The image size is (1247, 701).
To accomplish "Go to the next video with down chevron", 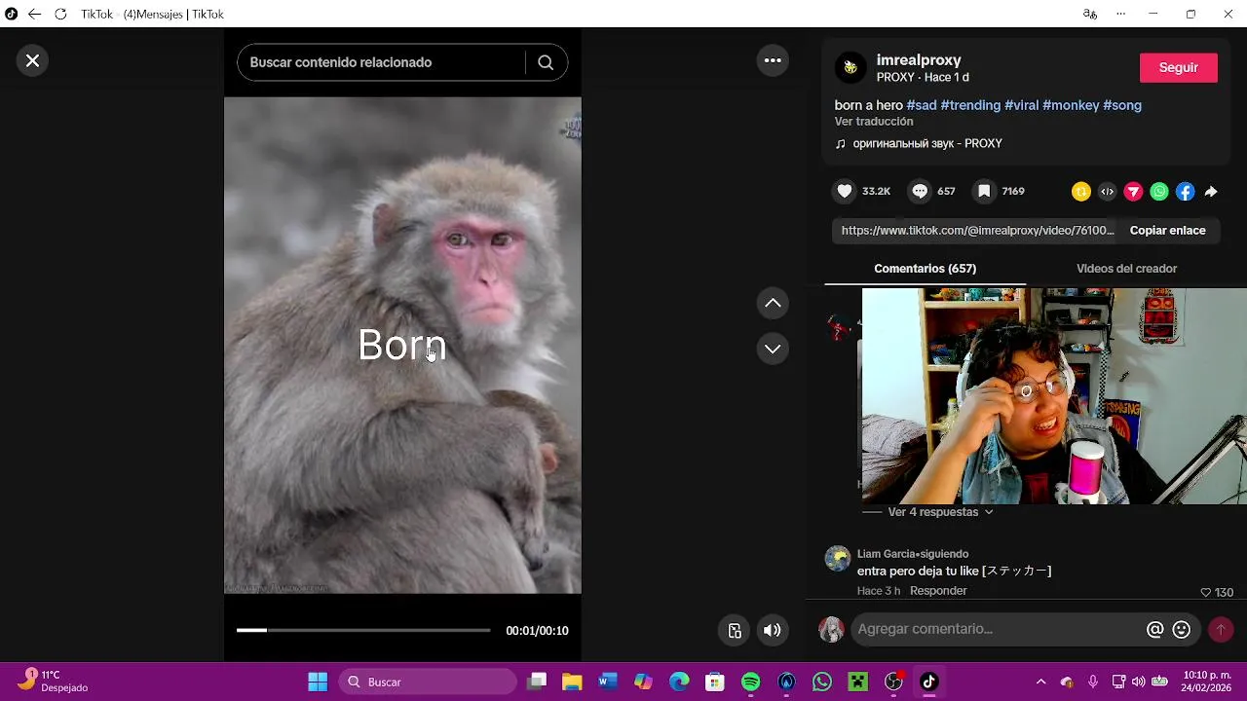I will (x=773, y=349).
